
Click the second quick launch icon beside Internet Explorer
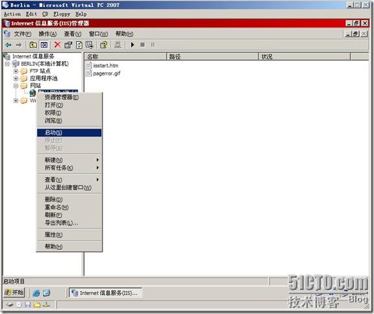tap(47, 293)
